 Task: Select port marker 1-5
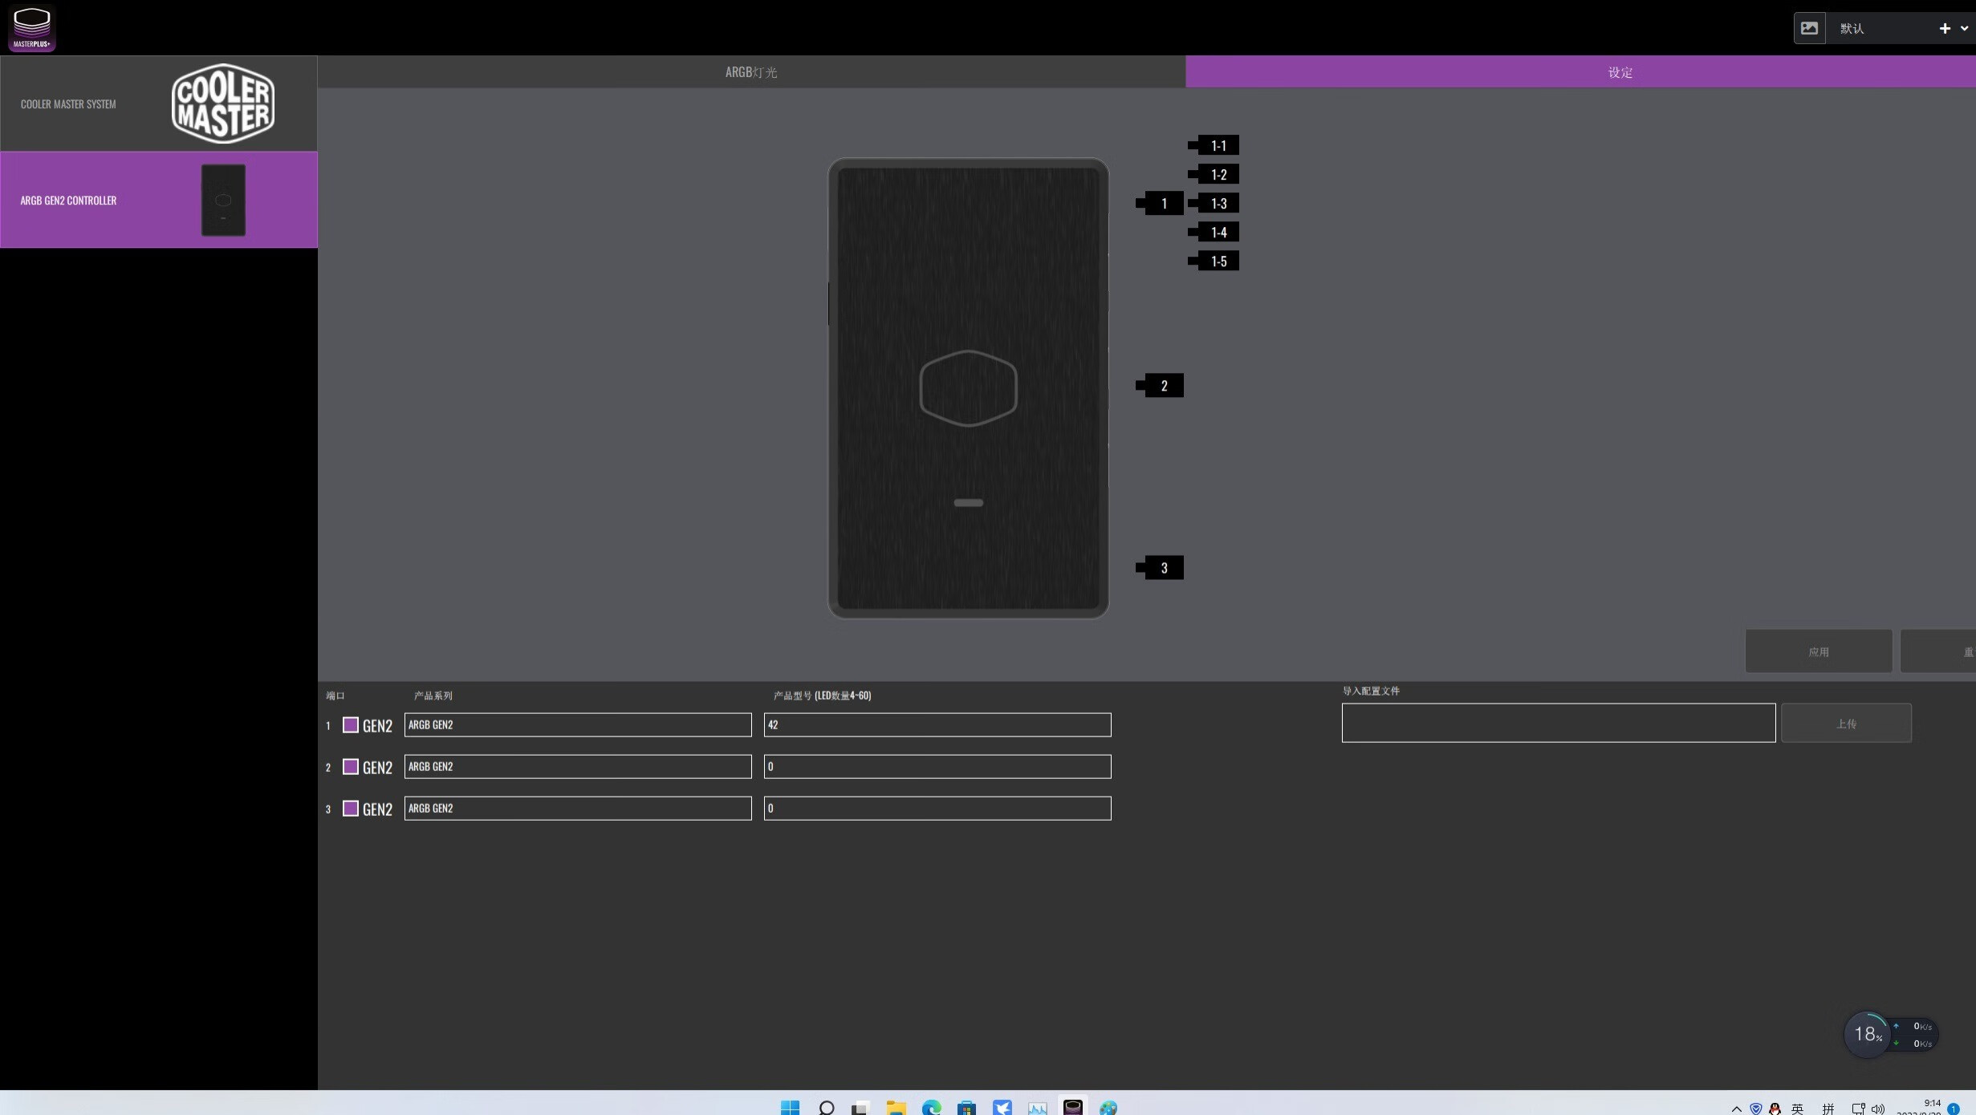[x=1214, y=261]
